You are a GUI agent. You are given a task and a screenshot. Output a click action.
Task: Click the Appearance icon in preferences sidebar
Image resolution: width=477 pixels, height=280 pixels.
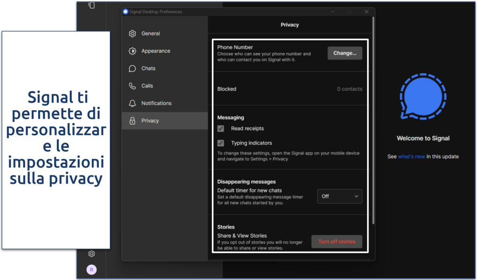click(x=132, y=51)
